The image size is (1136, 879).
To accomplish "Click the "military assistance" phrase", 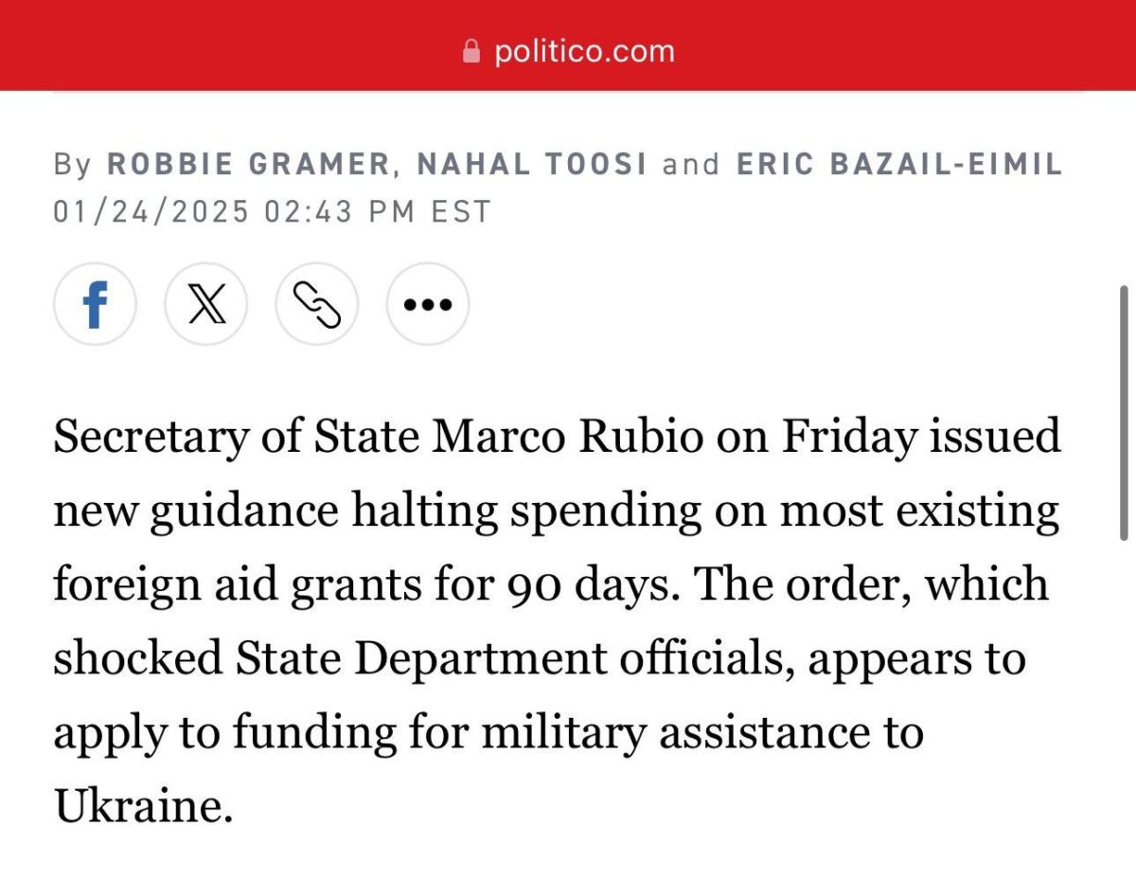I will coord(701,732).
